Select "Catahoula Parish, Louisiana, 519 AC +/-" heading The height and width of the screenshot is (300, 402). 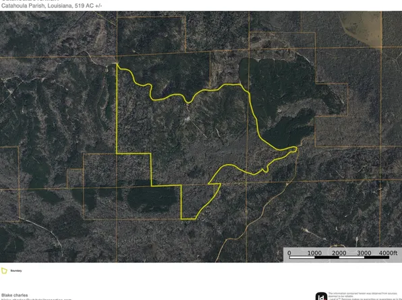pos(51,6)
